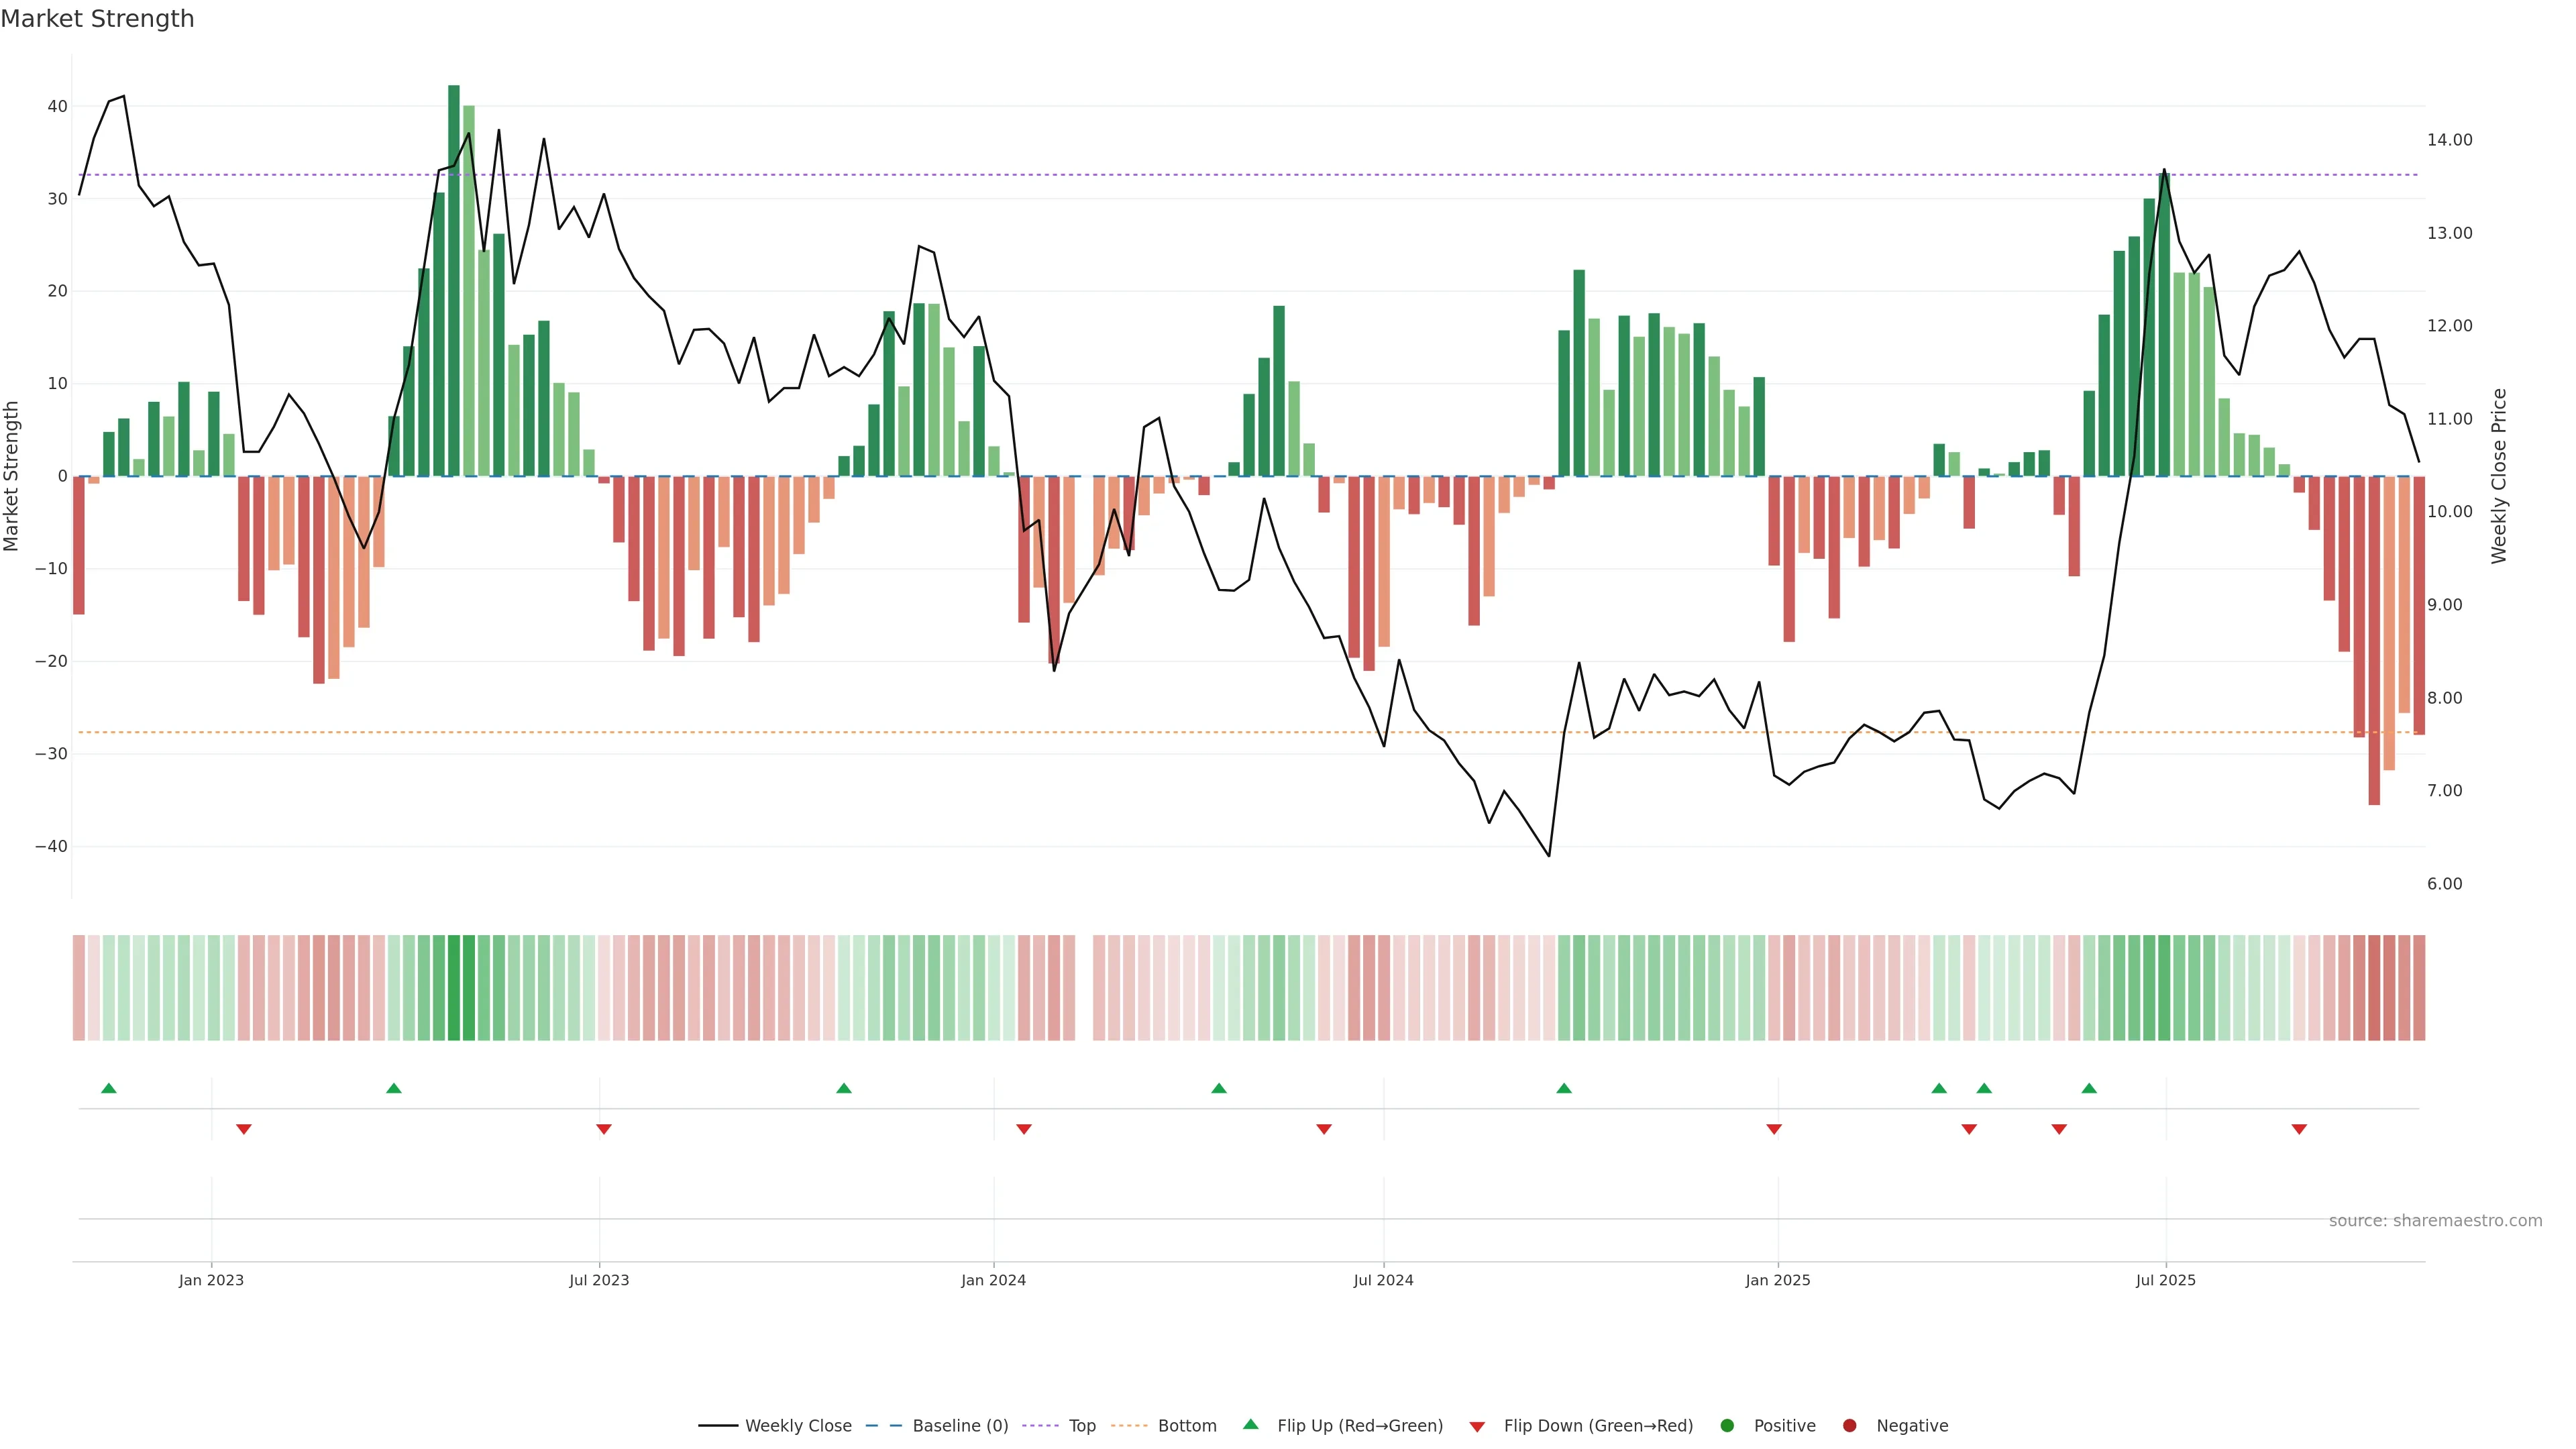Click the Negative red circle legend icon
Image resolution: width=2576 pixels, height=1449 pixels.
(1849, 1426)
